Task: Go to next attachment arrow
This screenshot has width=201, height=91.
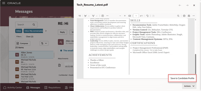Action: point(187,5)
